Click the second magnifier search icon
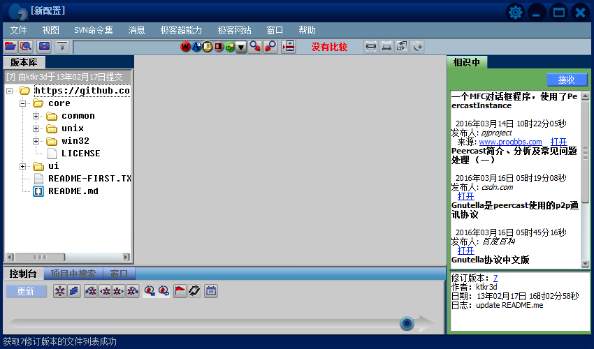594x349 pixels. pyautogui.click(x=270, y=47)
